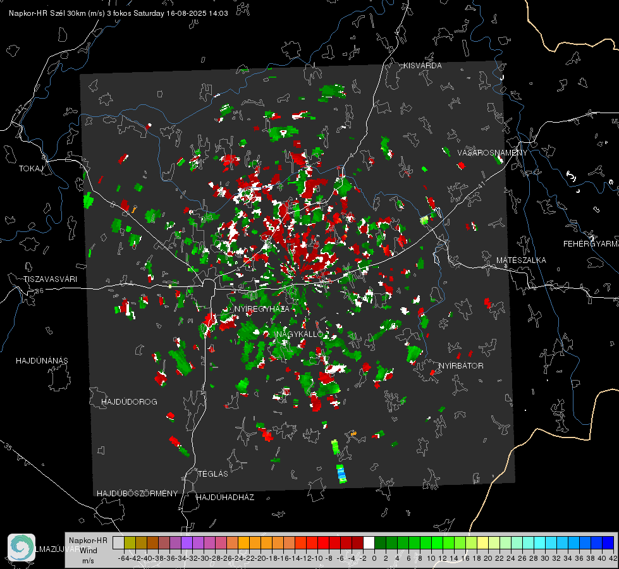Click the FEHÉRGYARMAT label at right edge
The width and height of the screenshot is (619, 569).
[591, 244]
